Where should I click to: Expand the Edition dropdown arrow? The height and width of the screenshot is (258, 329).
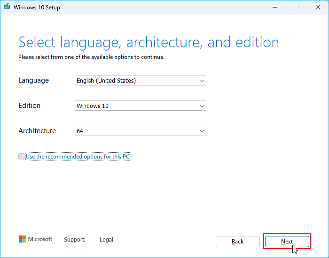pos(202,106)
